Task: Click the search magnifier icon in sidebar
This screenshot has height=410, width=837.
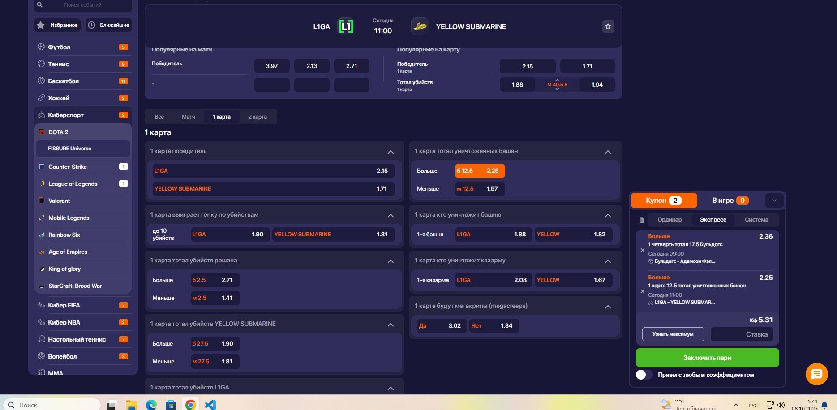Action: [x=40, y=5]
